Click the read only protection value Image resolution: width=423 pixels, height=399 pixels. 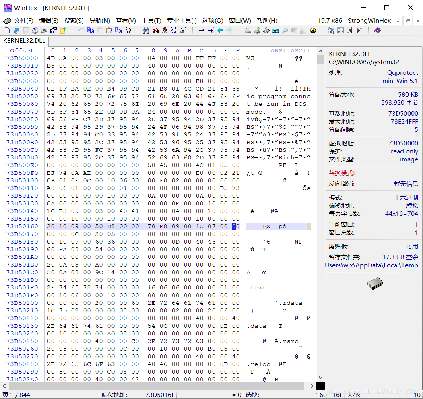(x=404, y=151)
